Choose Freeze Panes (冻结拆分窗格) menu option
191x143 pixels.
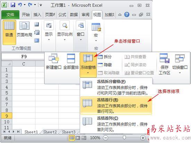click(x=116, y=87)
